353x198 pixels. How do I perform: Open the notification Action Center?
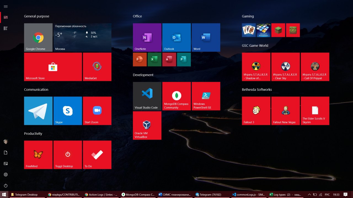coord(346,194)
